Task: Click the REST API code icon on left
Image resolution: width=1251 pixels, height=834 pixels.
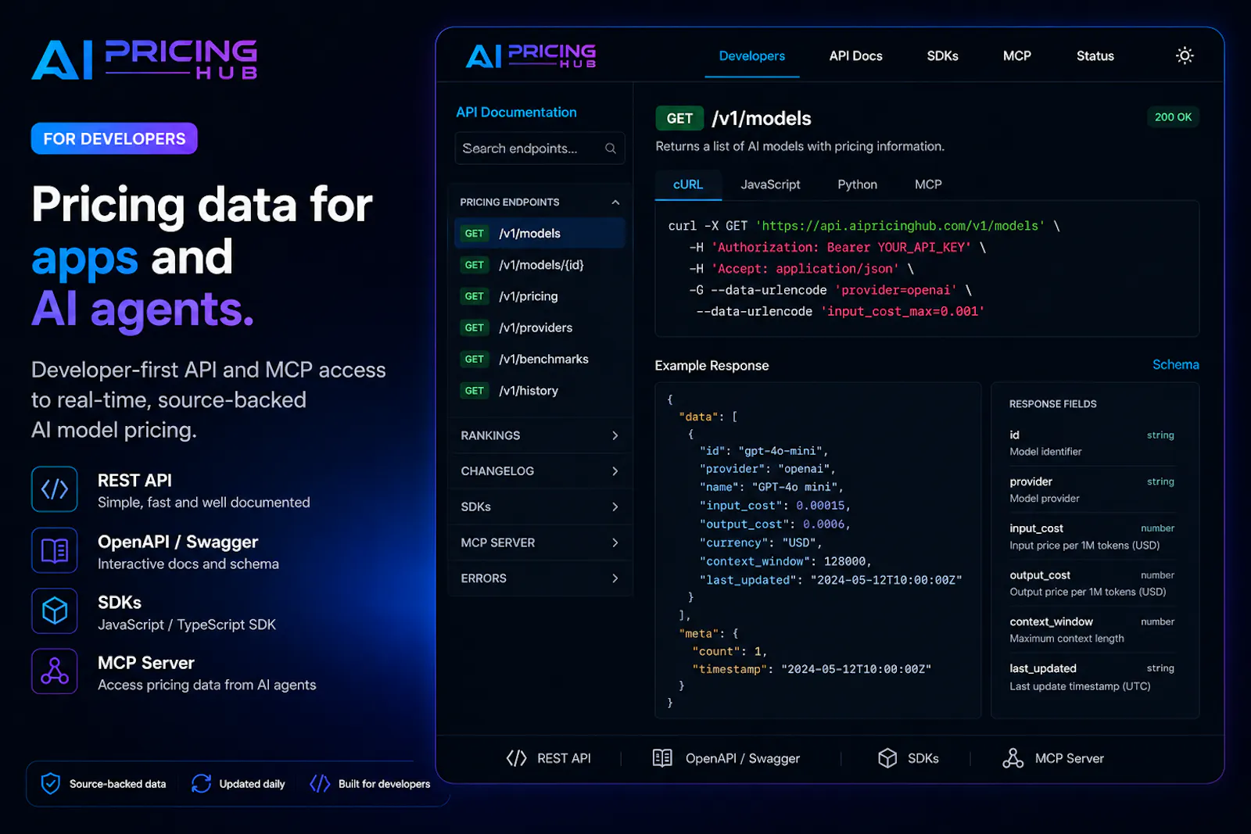Action: point(55,489)
